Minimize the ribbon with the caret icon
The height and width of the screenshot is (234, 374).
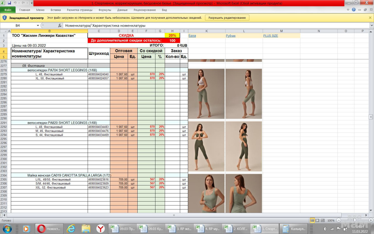[348, 10]
